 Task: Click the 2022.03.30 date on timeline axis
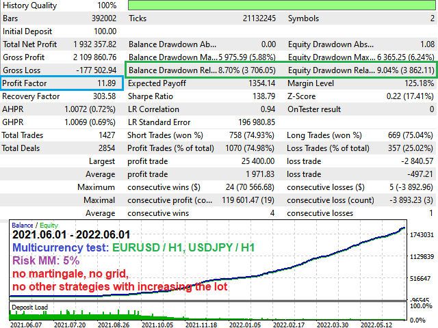tap(333, 325)
